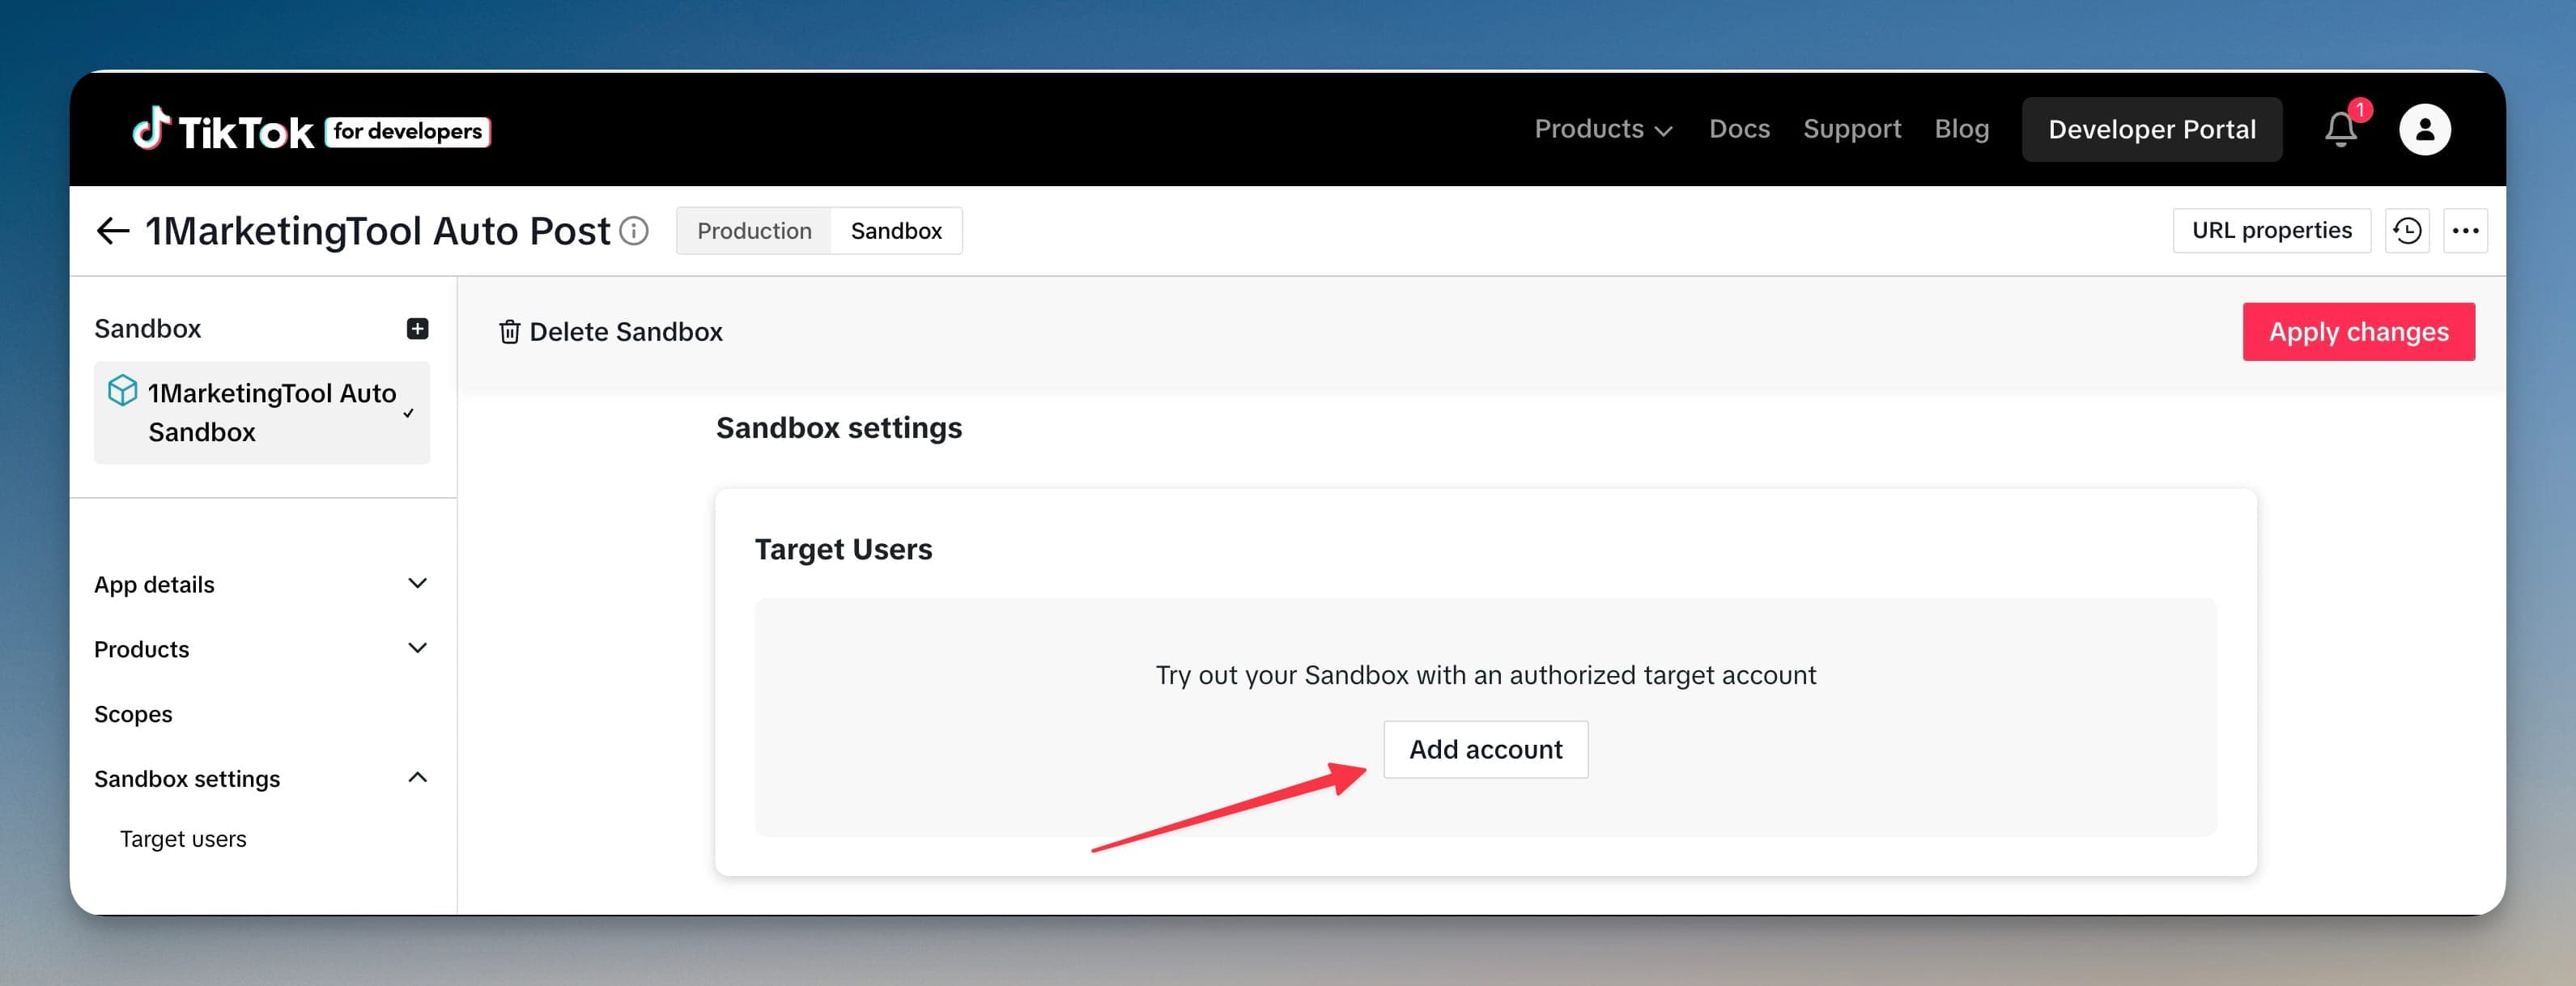Screen dimensions: 2576x986
Task: Open the version history clock icon
Action: pos(2406,231)
